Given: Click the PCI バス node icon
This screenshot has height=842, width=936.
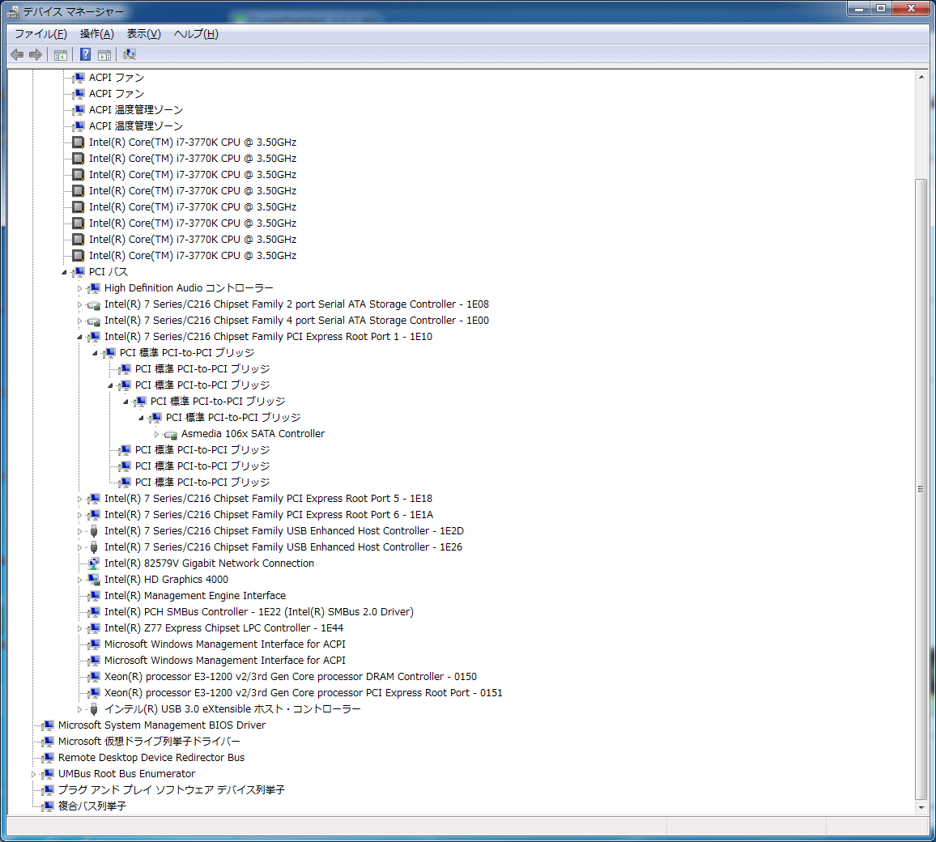Looking at the screenshot, I should click(x=79, y=272).
